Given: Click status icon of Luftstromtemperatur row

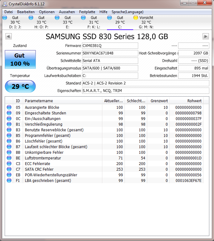Looking at the screenshot, I should tap(9, 158).
